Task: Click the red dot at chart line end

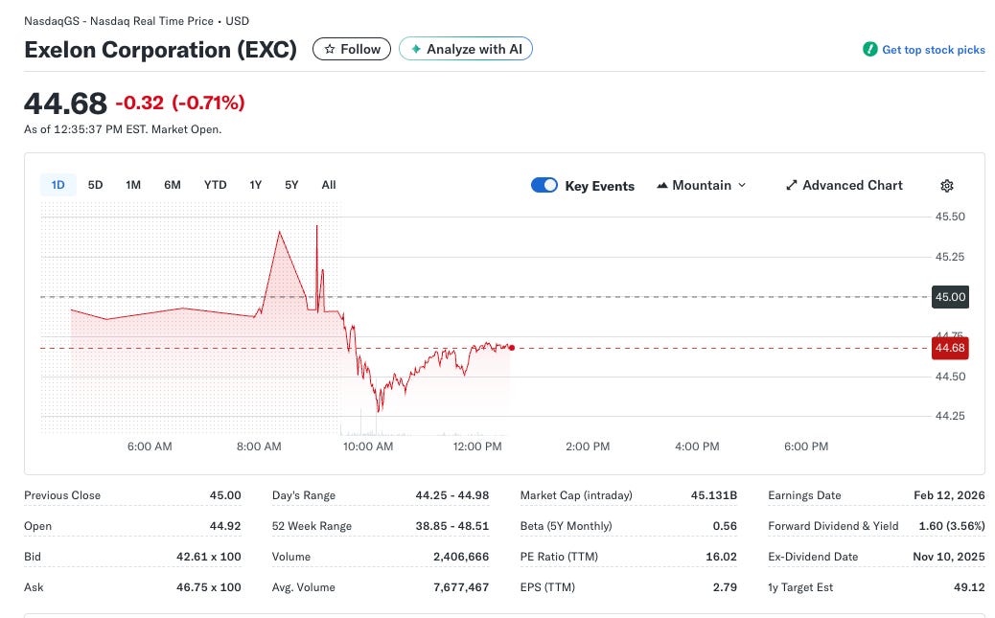Action: [512, 348]
